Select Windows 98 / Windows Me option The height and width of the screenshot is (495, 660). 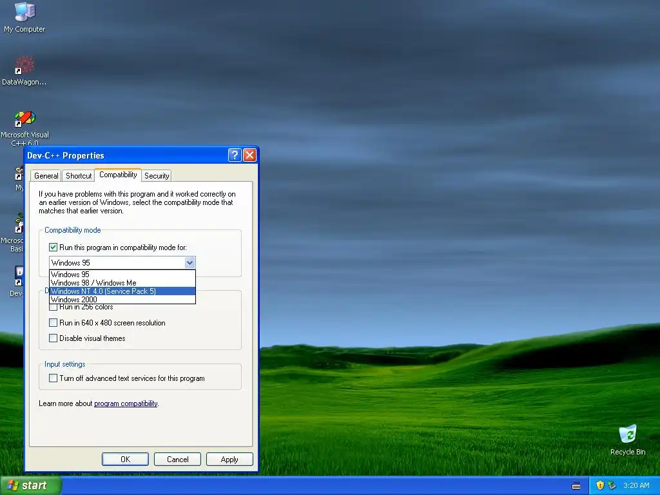pyautogui.click(x=122, y=283)
